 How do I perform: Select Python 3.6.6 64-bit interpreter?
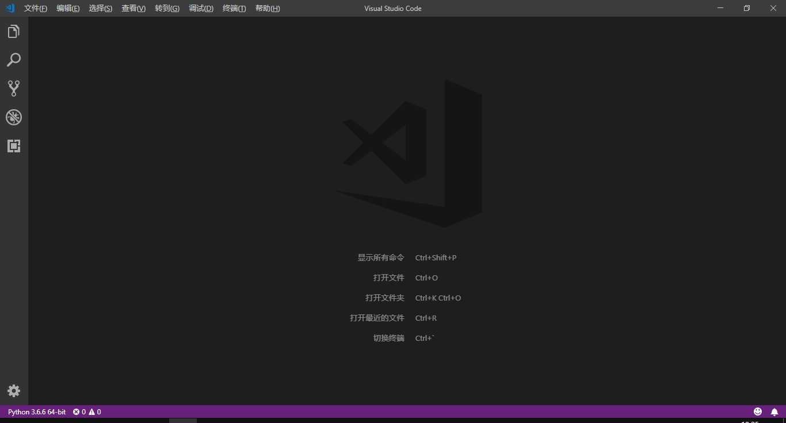click(37, 412)
